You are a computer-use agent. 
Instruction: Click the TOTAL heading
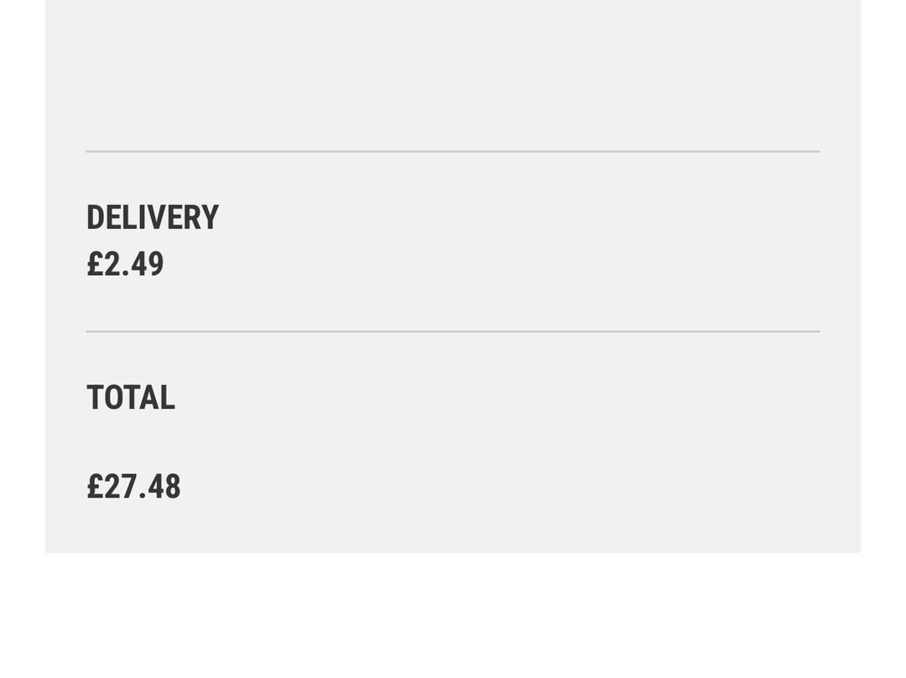point(130,398)
